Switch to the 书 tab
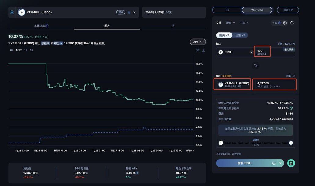The image size is (315, 186). coord(173,26)
